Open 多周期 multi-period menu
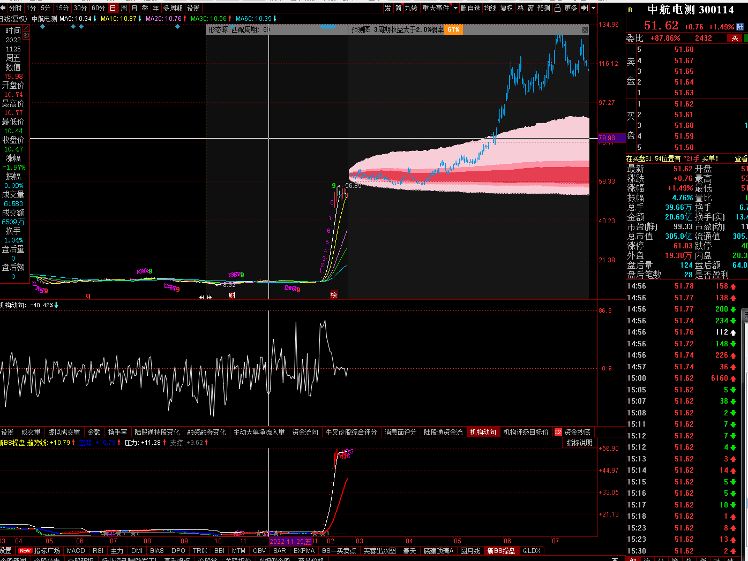 (x=173, y=8)
